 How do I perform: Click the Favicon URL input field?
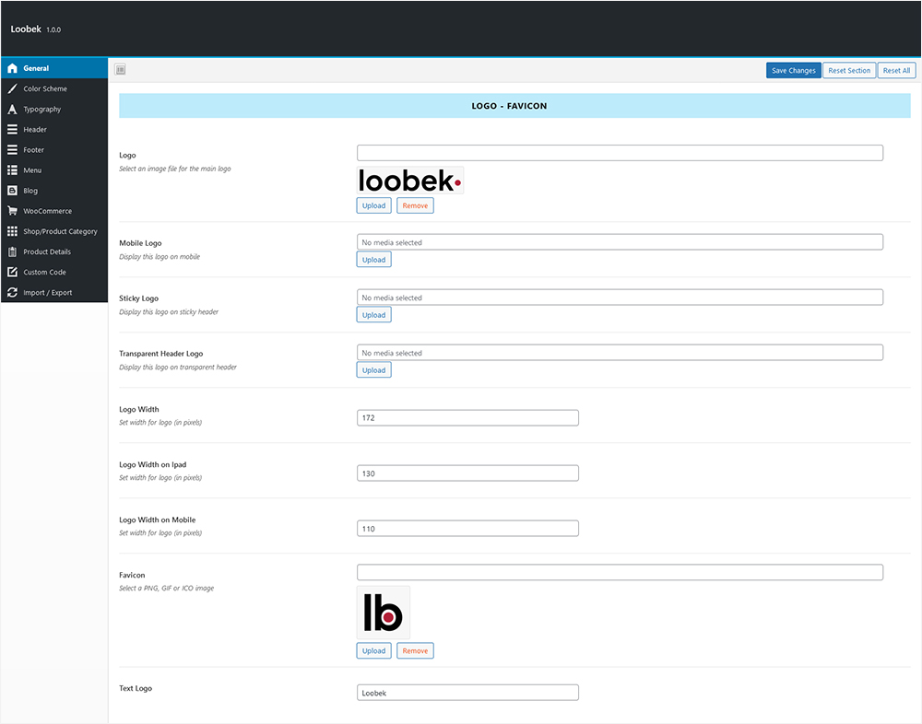pos(620,572)
